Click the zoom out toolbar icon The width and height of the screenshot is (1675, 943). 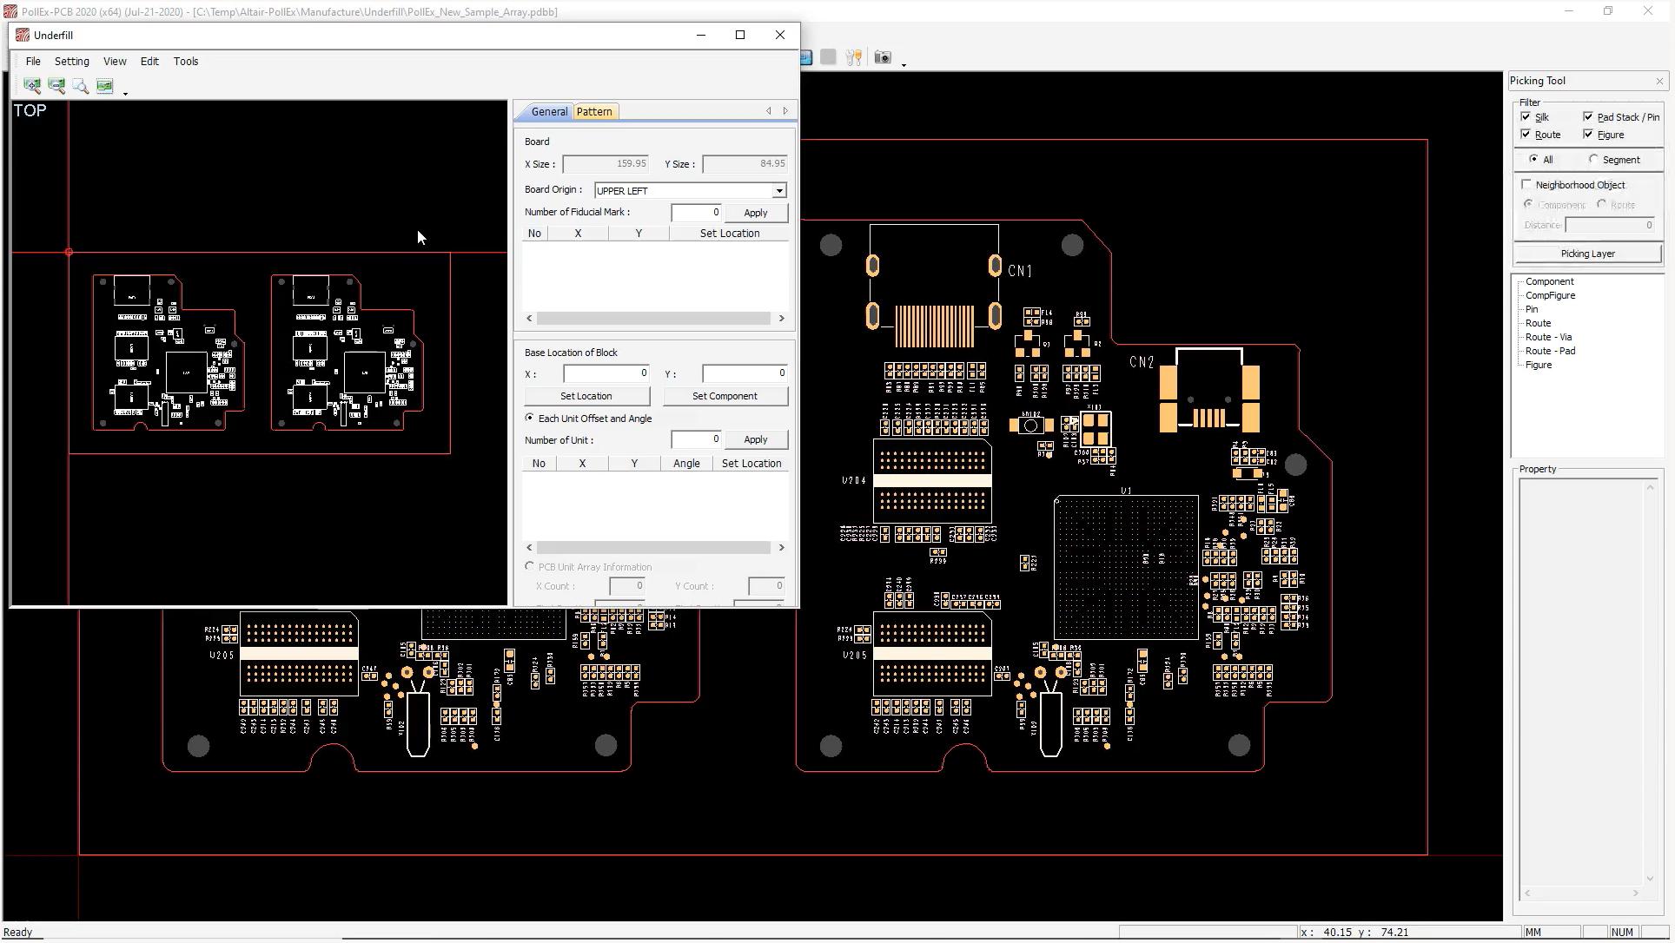click(56, 85)
